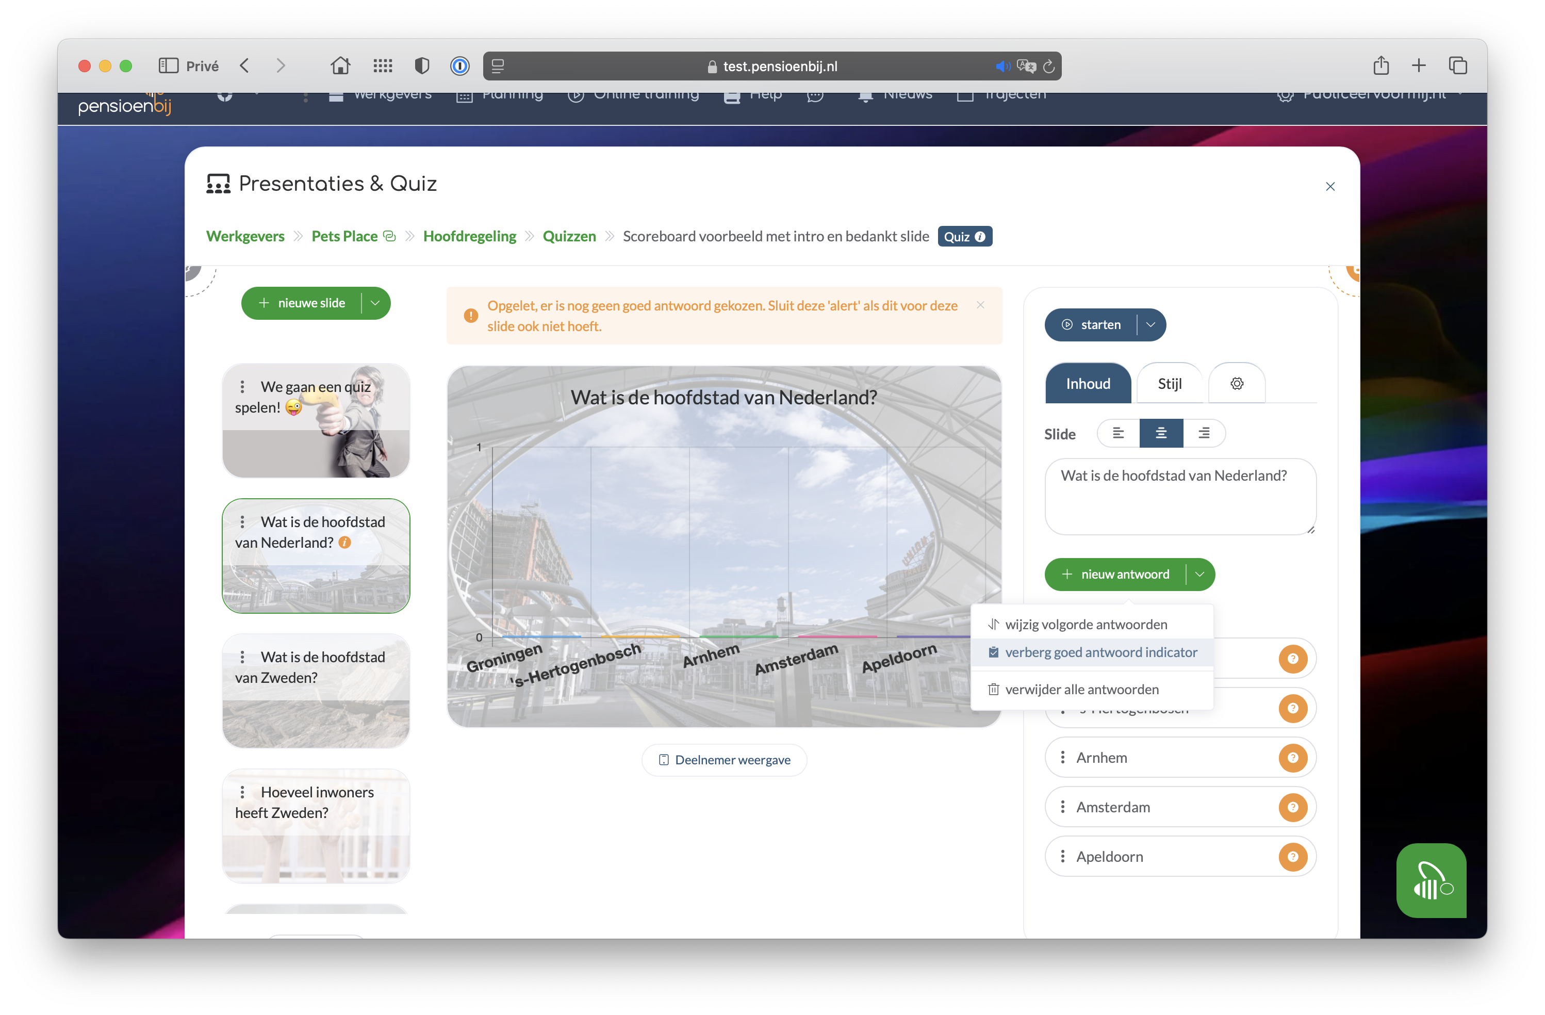The height and width of the screenshot is (1015, 1545).
Task: Click the starten button
Action: pyautogui.click(x=1091, y=325)
